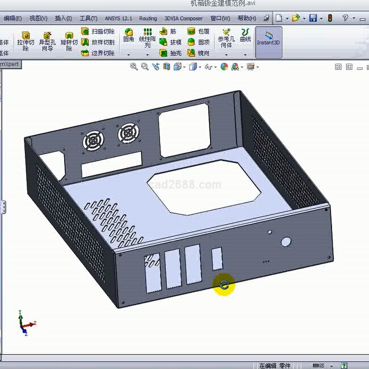Open the 异型孔向导 hole wizard
Screen dimensions: 369x369
[47, 41]
